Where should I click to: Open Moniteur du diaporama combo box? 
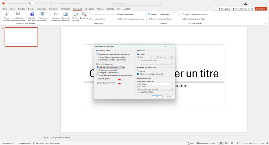point(155,84)
